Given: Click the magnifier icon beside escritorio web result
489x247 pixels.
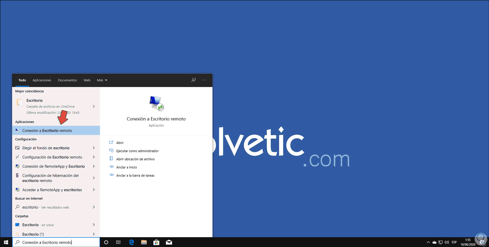Looking at the screenshot, I should point(17,207).
